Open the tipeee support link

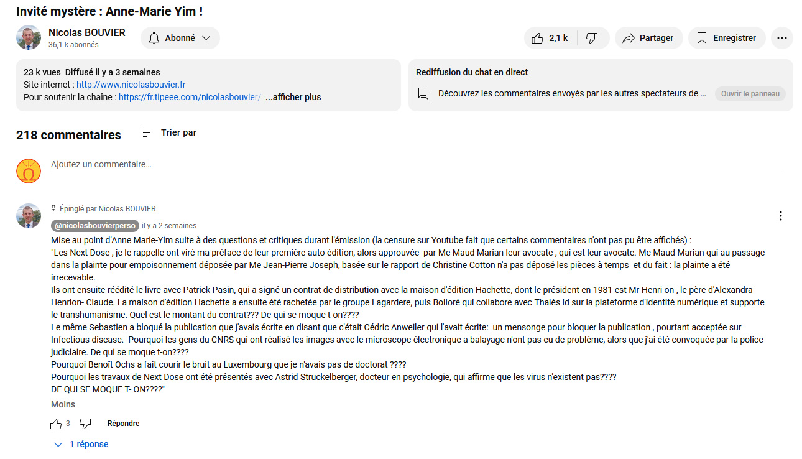tap(190, 97)
